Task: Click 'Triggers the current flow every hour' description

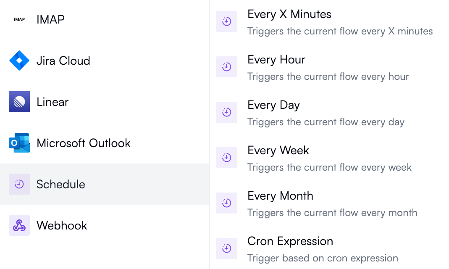Action: (x=328, y=76)
